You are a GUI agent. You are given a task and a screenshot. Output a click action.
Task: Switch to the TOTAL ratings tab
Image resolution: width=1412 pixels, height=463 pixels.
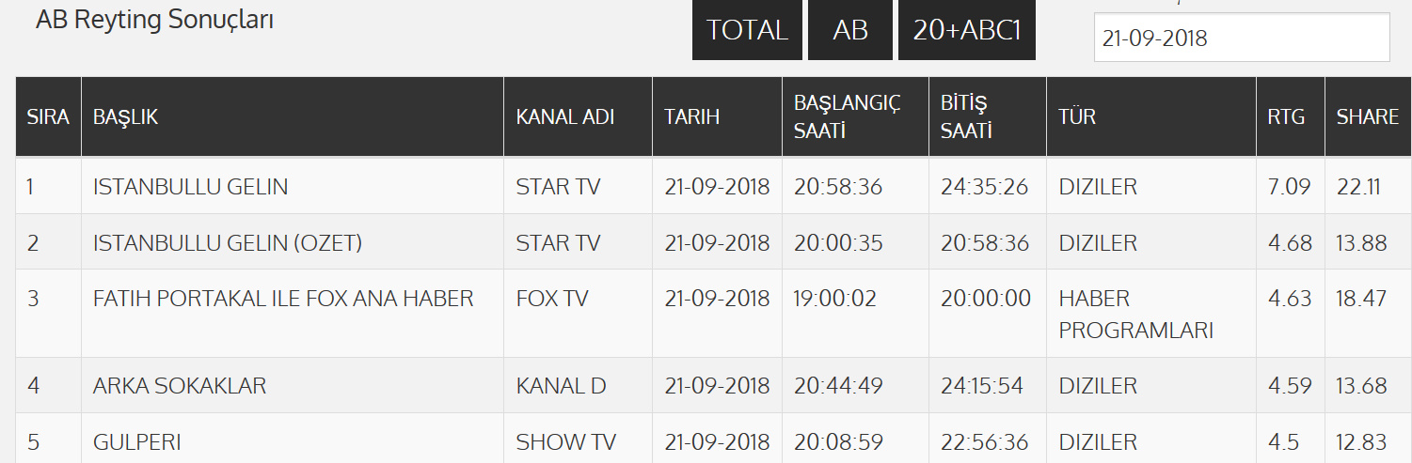[747, 30]
